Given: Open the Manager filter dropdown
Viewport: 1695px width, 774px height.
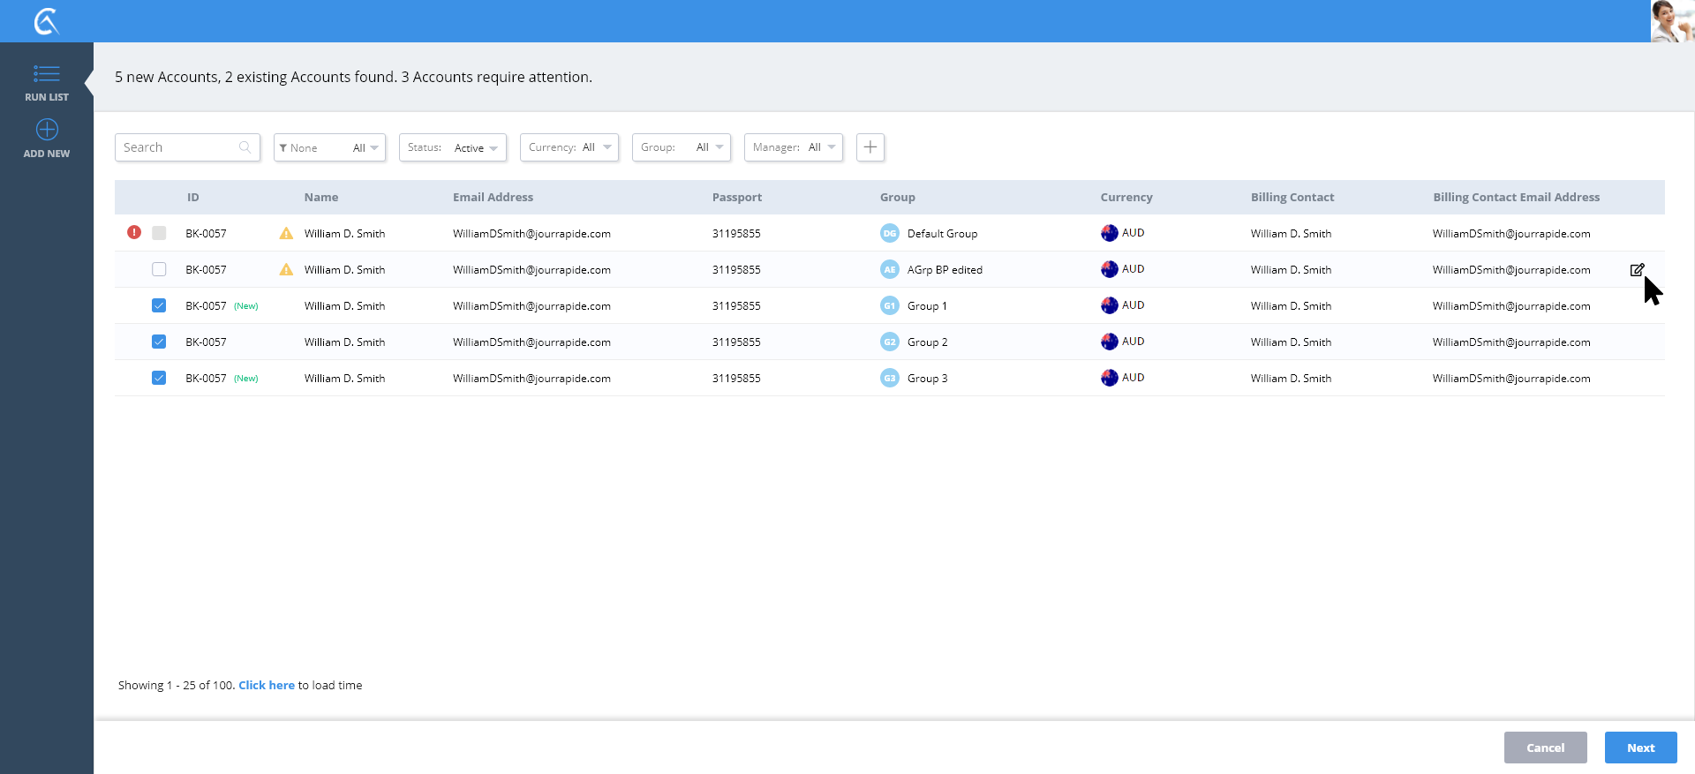Looking at the screenshot, I should [794, 147].
